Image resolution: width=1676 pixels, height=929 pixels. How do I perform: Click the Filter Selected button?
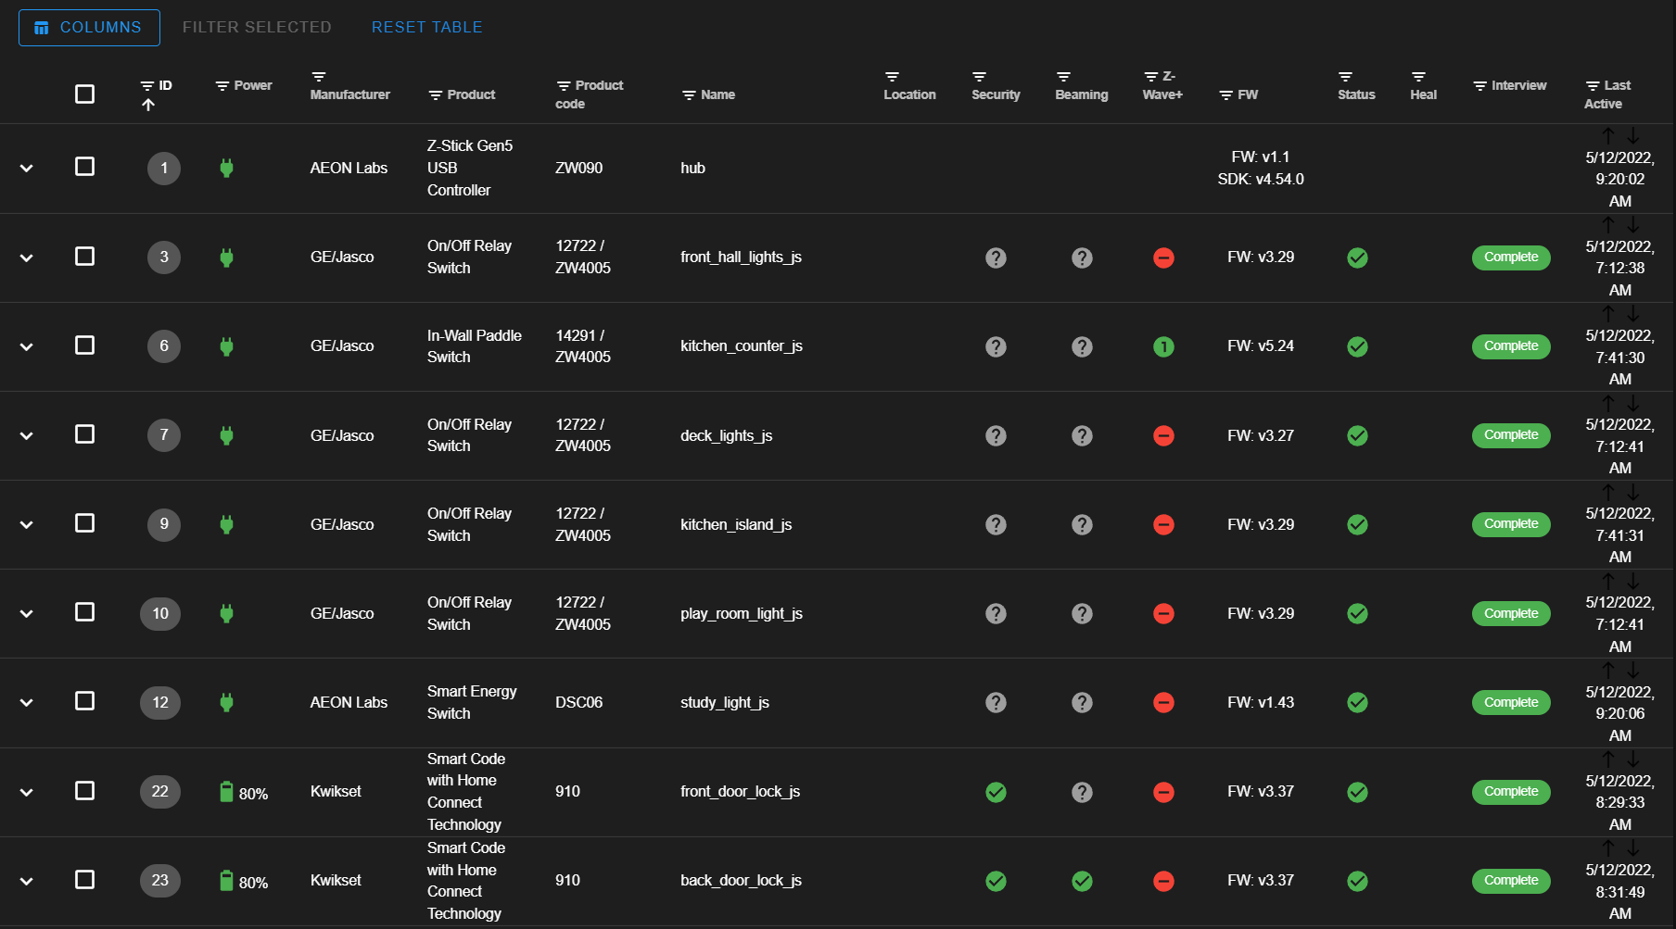257,28
